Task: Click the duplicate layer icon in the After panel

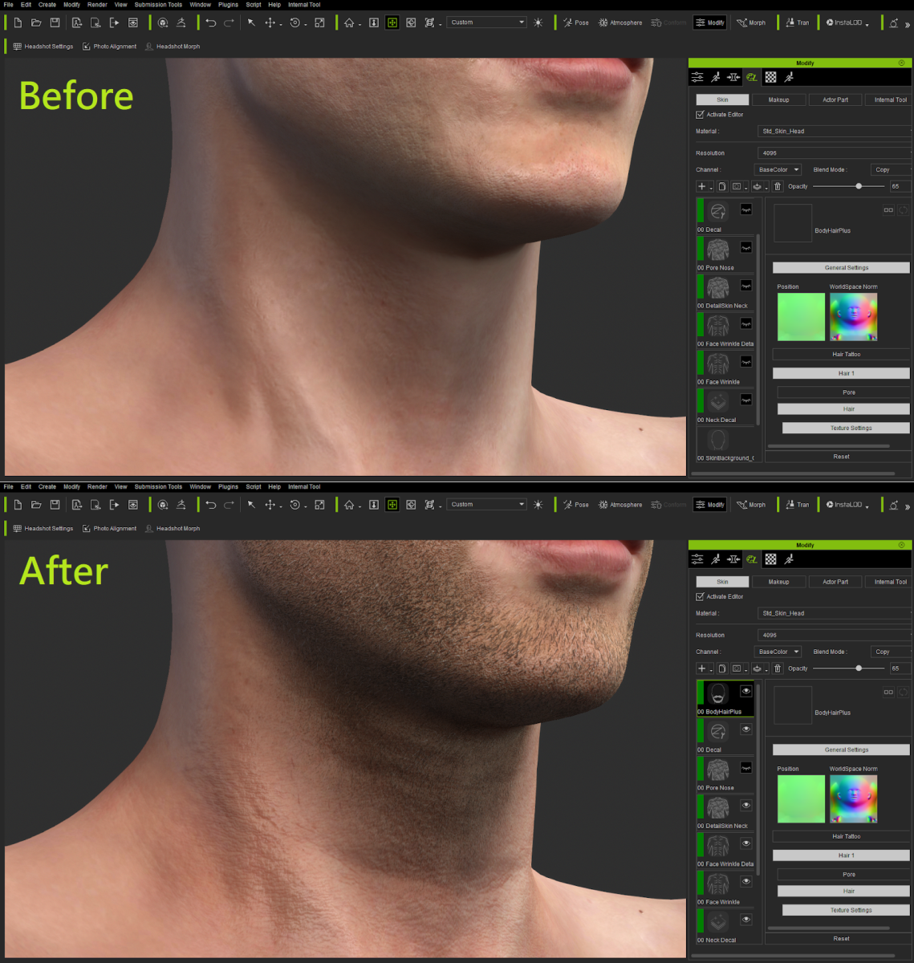Action: 722,668
